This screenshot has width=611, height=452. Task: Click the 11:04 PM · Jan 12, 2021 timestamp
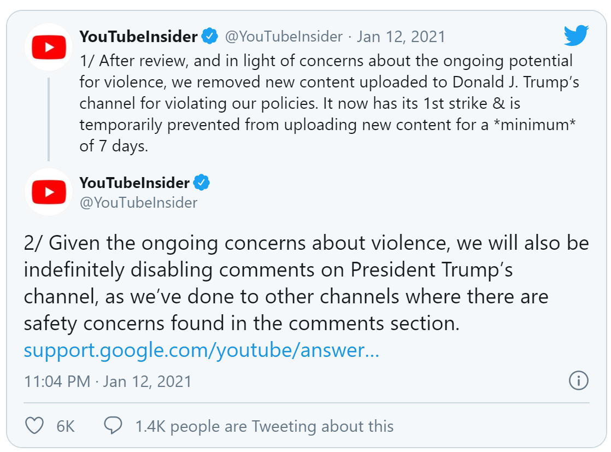tap(108, 381)
